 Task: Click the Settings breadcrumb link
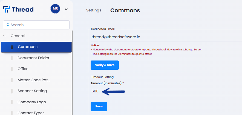tap(94, 10)
